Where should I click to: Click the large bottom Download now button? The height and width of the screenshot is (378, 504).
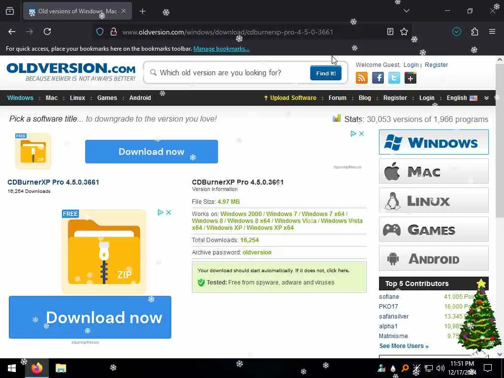tap(90, 317)
